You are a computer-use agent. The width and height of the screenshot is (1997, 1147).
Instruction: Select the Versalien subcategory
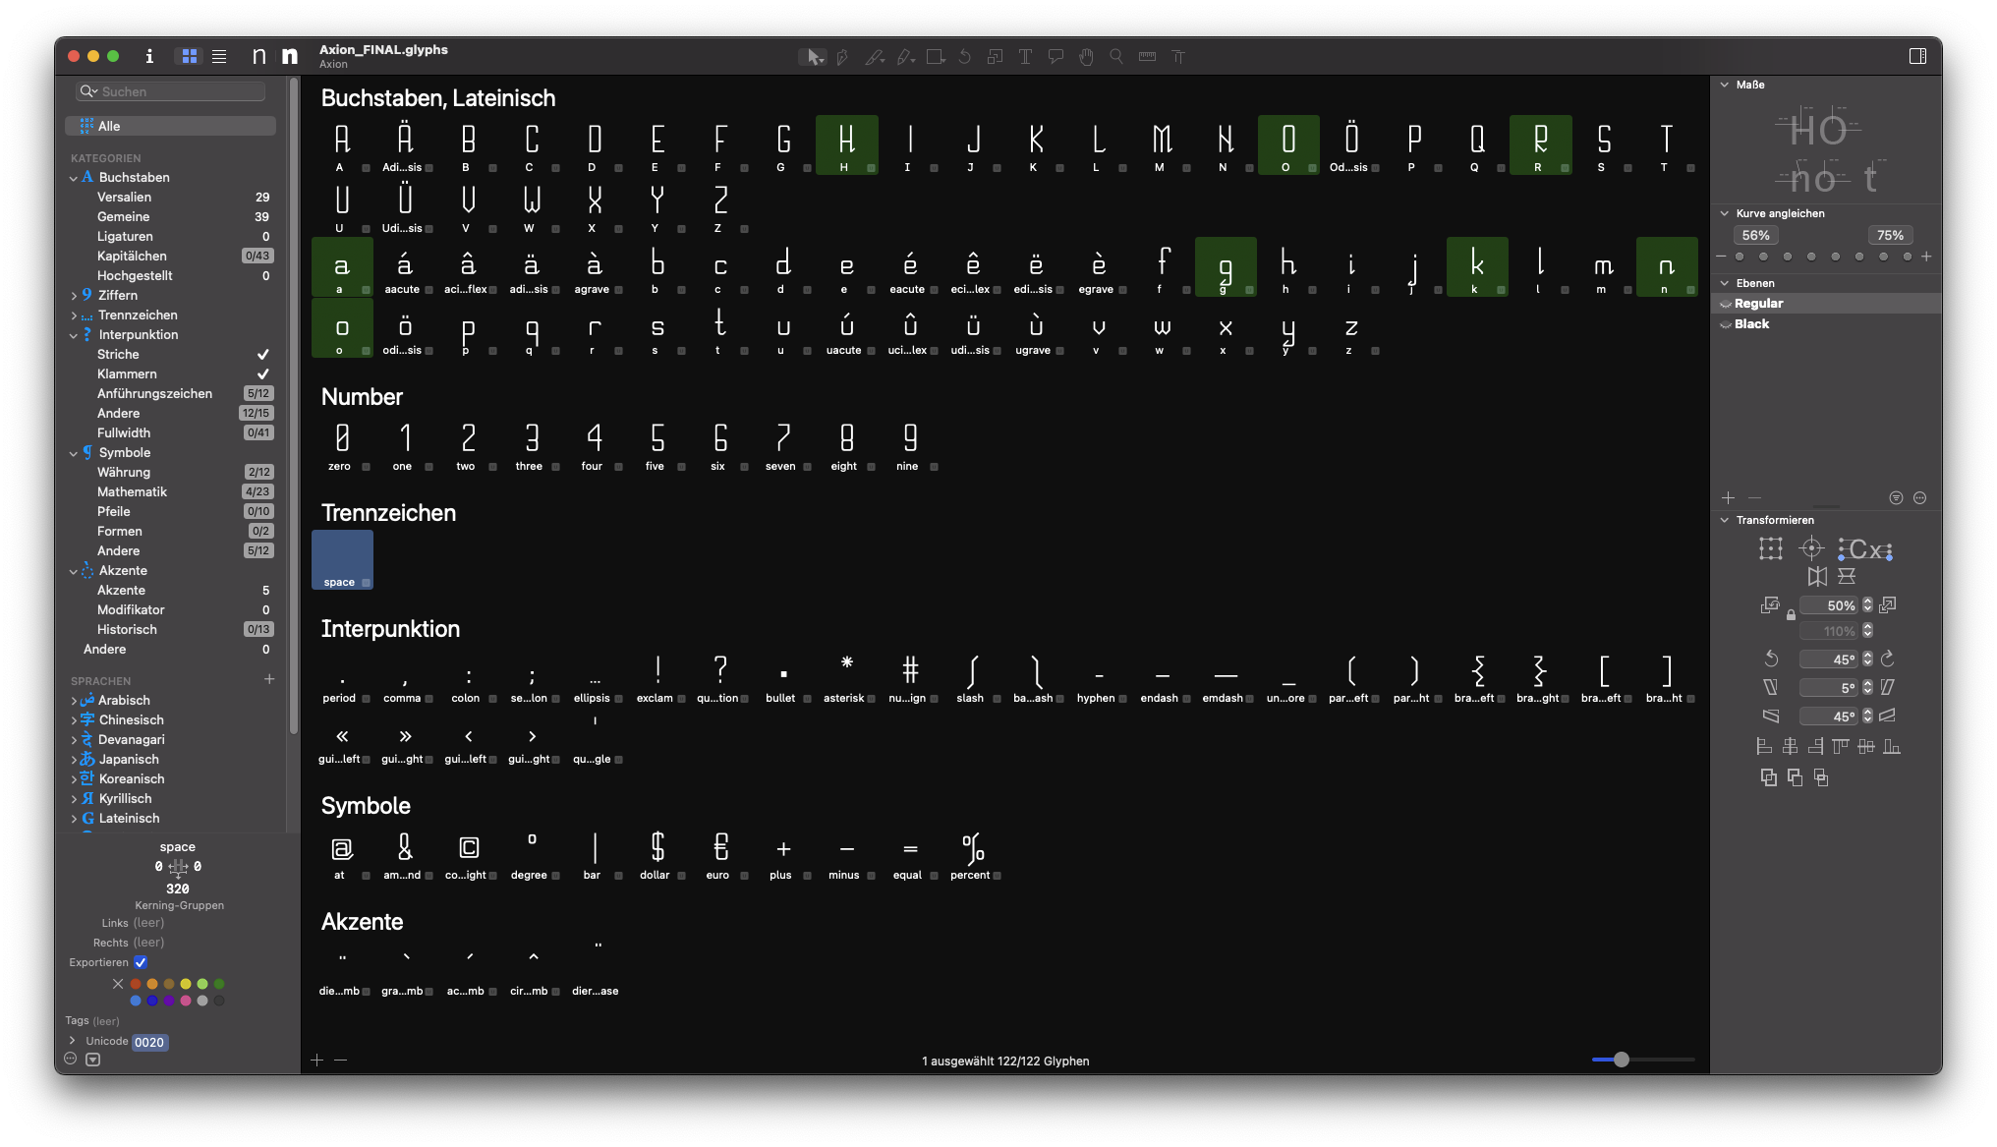124,198
